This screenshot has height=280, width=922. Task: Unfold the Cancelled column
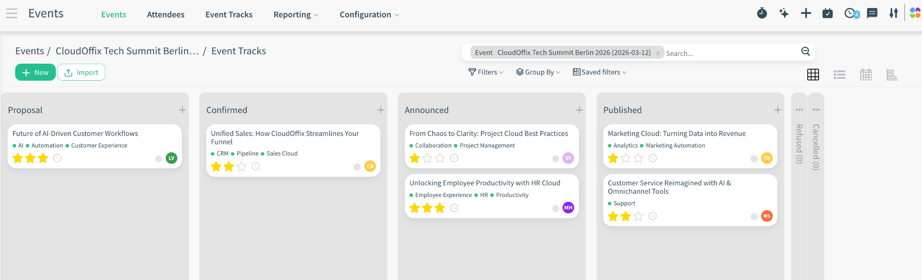(816, 109)
